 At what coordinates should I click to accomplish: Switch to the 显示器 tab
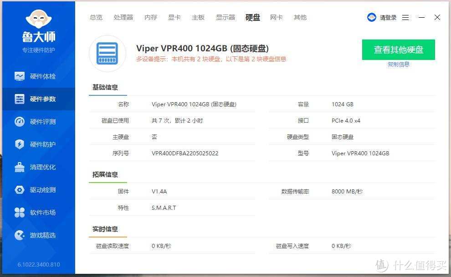[225, 18]
